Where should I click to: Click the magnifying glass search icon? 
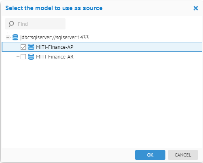[x=11, y=24]
